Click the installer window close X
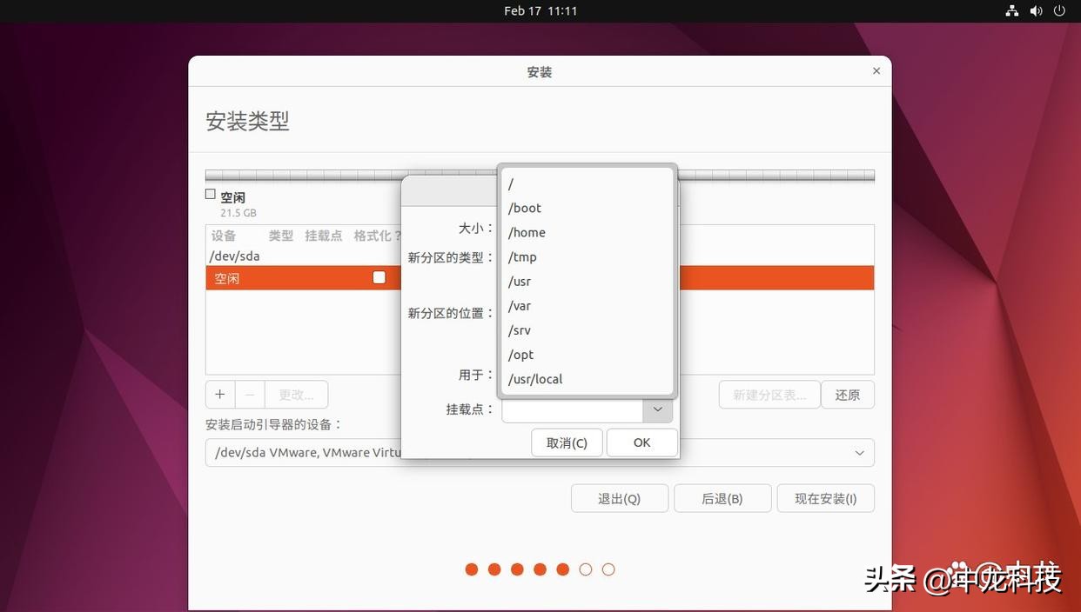 click(876, 70)
